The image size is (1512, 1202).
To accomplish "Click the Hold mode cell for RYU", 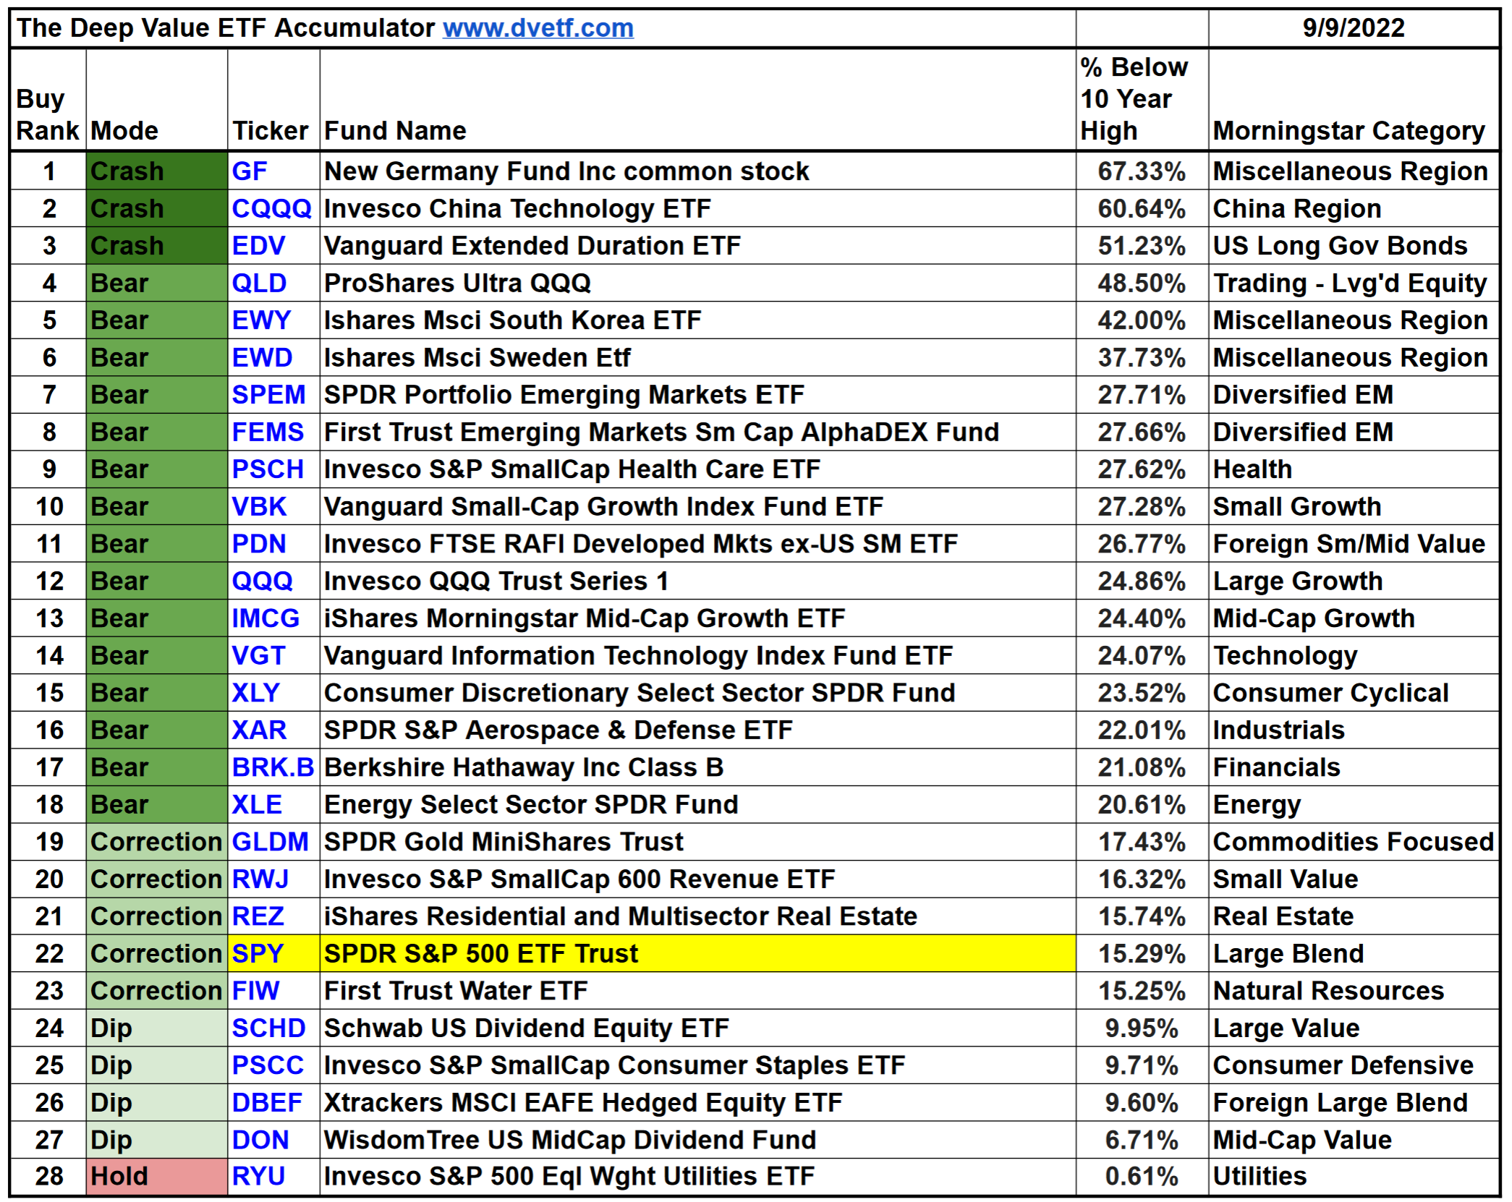I will click(157, 1177).
